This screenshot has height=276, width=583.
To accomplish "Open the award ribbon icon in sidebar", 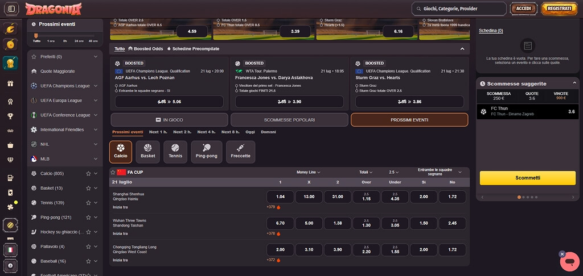I will click(10, 101).
